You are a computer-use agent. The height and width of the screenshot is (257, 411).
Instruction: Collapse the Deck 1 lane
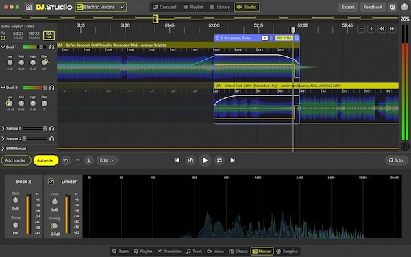(x=3, y=47)
